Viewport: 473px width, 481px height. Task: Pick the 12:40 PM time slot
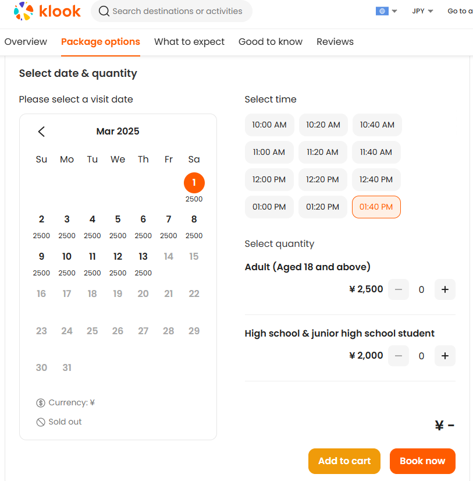[376, 179]
